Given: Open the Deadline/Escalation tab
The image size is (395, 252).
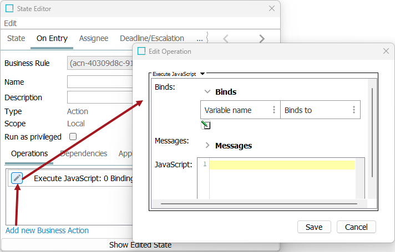Looking at the screenshot, I should 152,38.
